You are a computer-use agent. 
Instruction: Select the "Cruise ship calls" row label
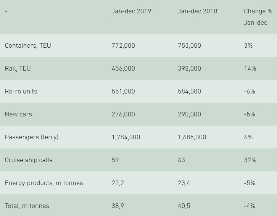coord(29,160)
